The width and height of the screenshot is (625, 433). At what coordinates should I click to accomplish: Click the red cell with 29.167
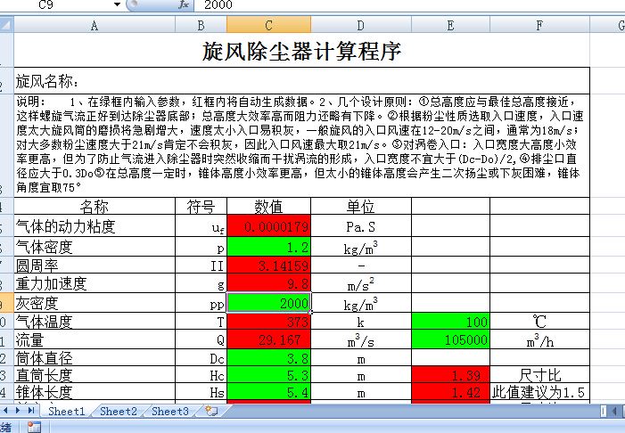(x=268, y=339)
